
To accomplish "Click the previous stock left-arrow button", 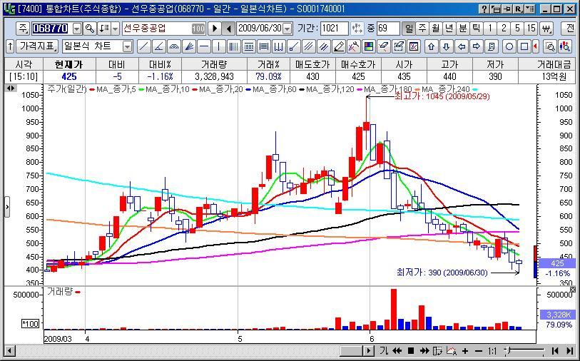I will pos(228,29).
